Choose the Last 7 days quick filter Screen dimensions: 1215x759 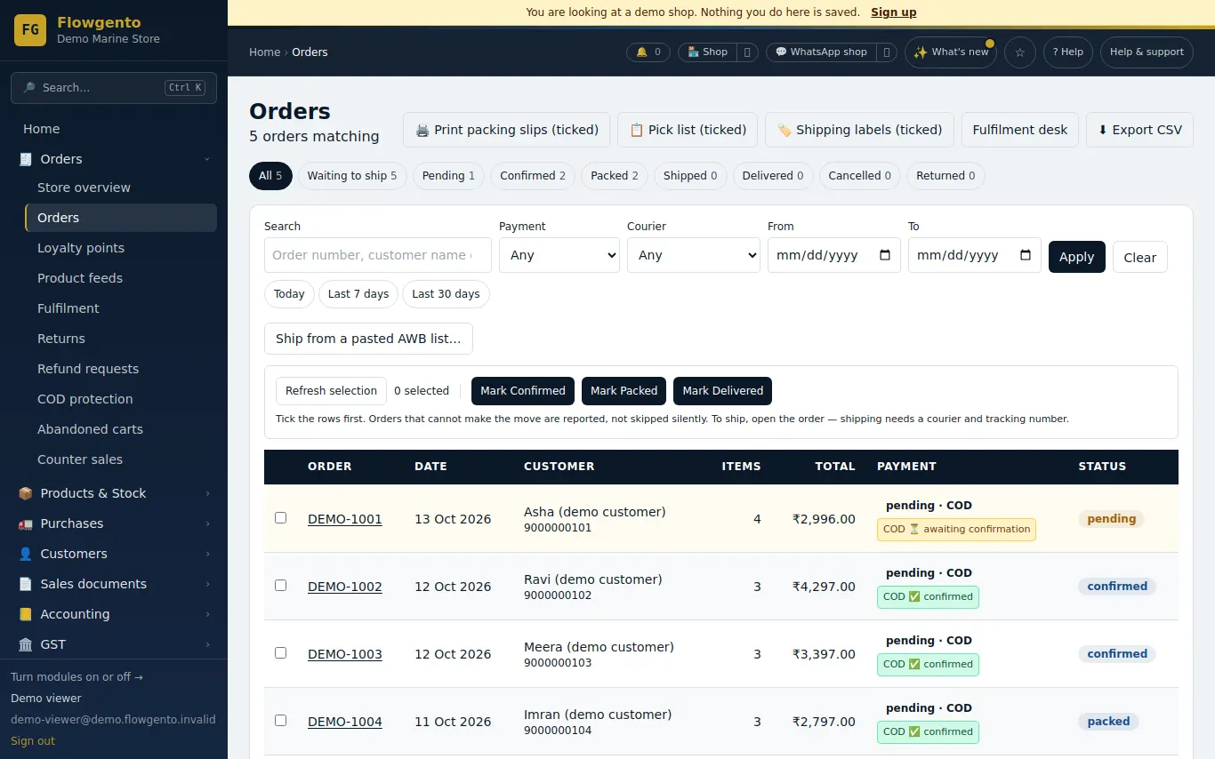[x=358, y=294]
